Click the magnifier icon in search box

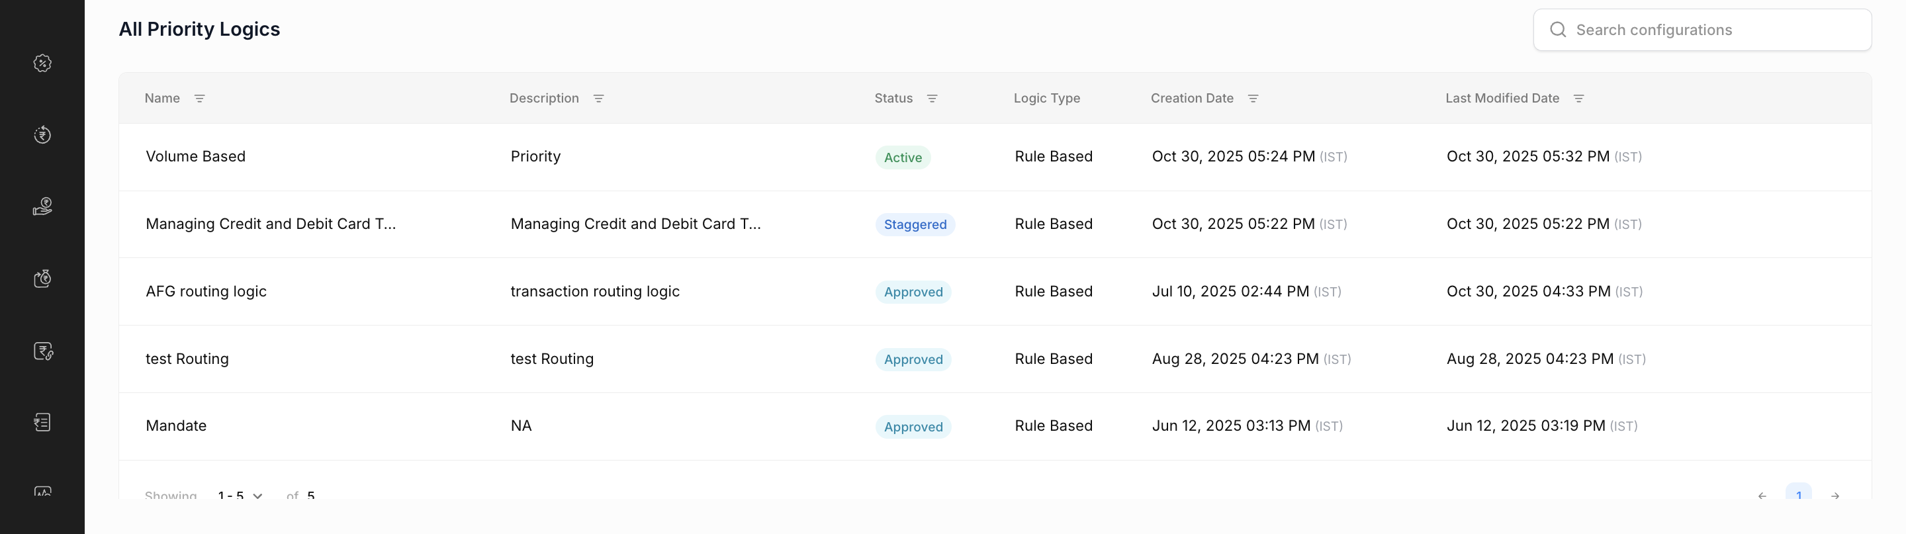point(1557,30)
